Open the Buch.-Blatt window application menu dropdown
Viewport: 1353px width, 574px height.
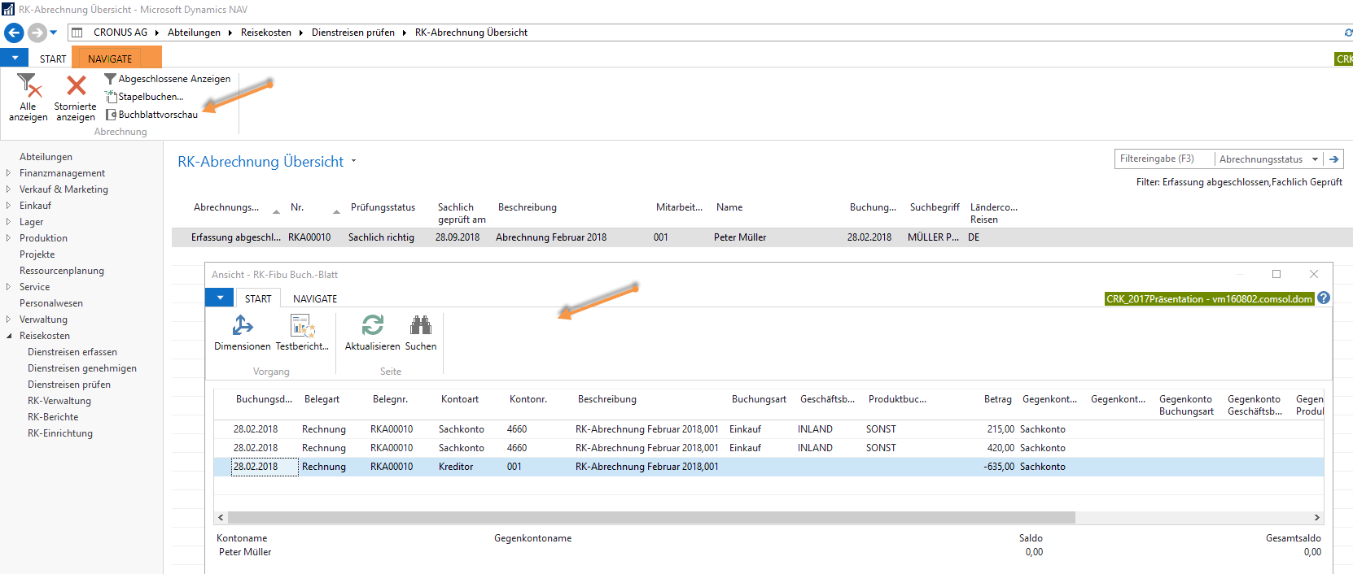220,298
